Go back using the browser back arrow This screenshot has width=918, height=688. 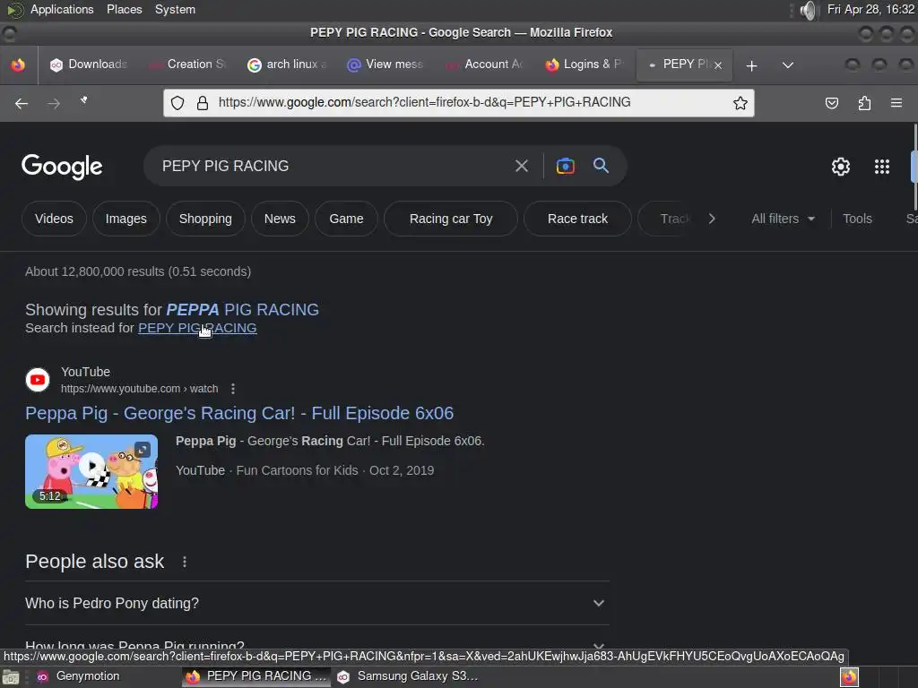[x=22, y=104]
